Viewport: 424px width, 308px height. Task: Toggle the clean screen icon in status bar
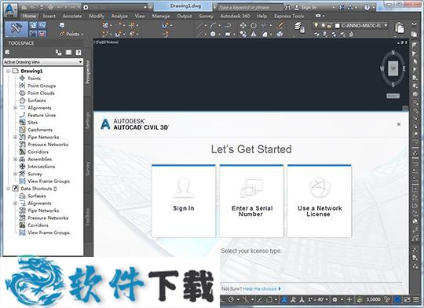click(x=407, y=299)
